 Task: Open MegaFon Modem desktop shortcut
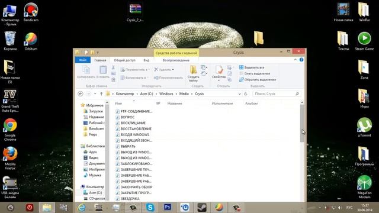click(x=364, y=187)
